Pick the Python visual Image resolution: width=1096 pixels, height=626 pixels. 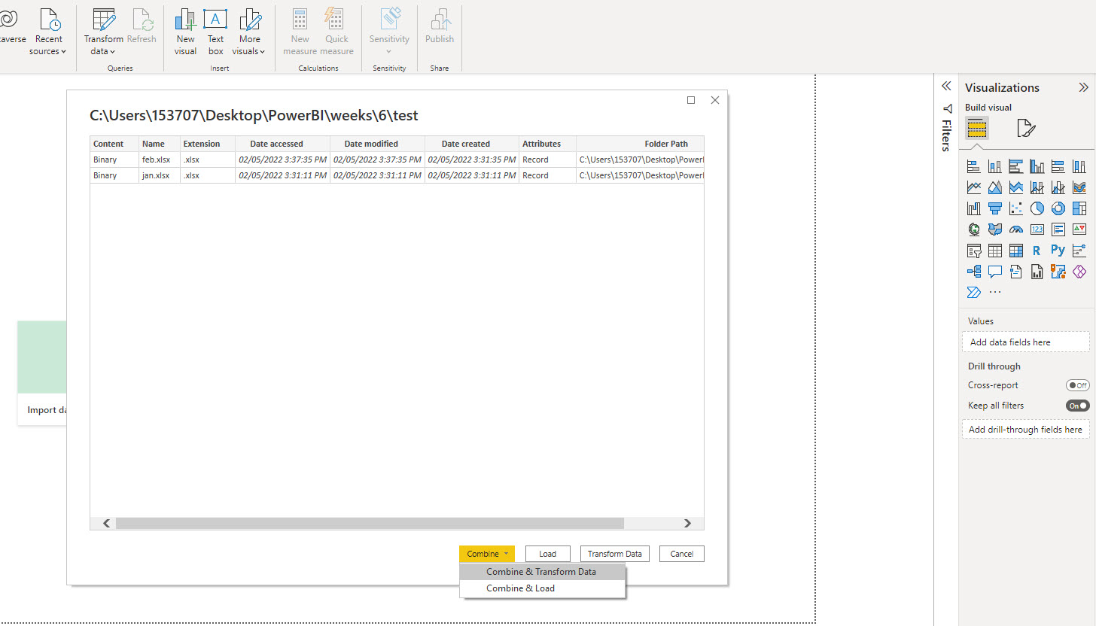[1058, 251]
